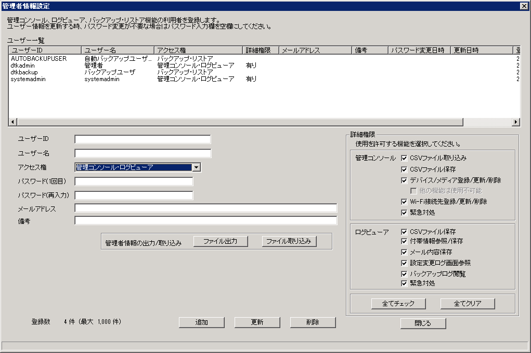Toggle Wi-Fi接続先登録/更新/削除 checkbox
The height and width of the screenshot is (353, 531).
[404, 202]
